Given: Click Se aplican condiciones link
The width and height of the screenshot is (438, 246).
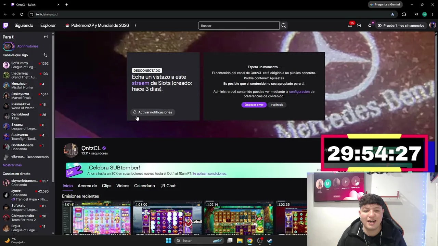Looking at the screenshot, I should 209,174.
